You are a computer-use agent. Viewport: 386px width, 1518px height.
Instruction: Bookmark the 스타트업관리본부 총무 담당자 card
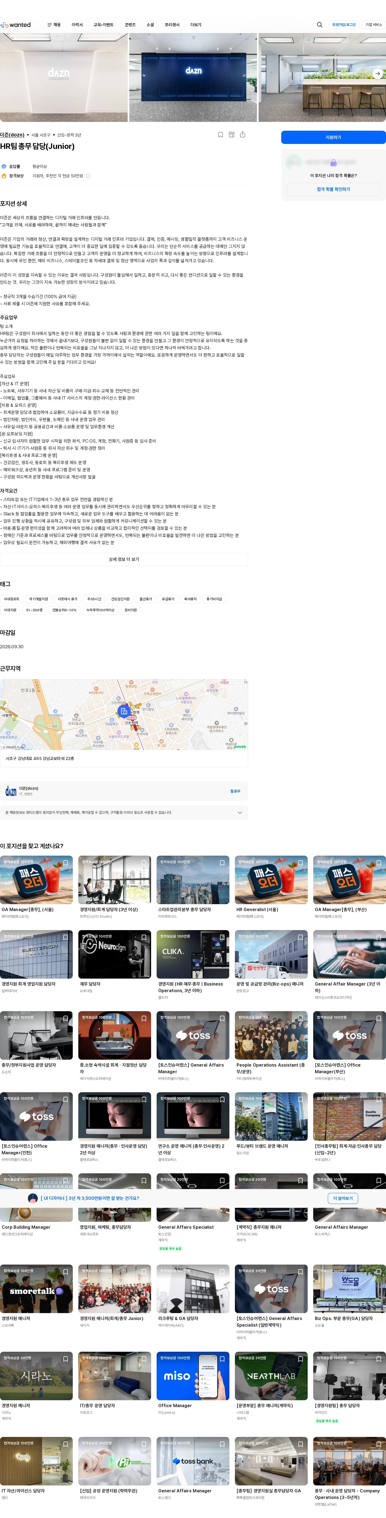(x=222, y=863)
